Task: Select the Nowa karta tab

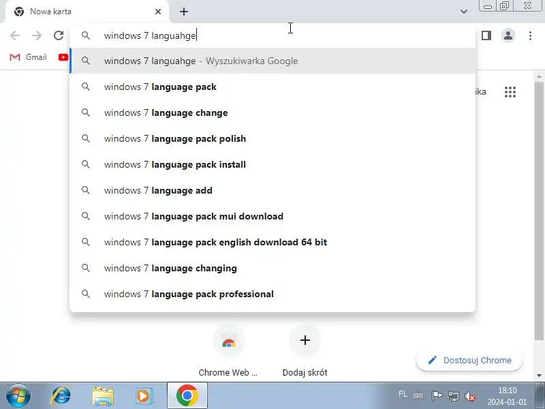Action: click(87, 12)
